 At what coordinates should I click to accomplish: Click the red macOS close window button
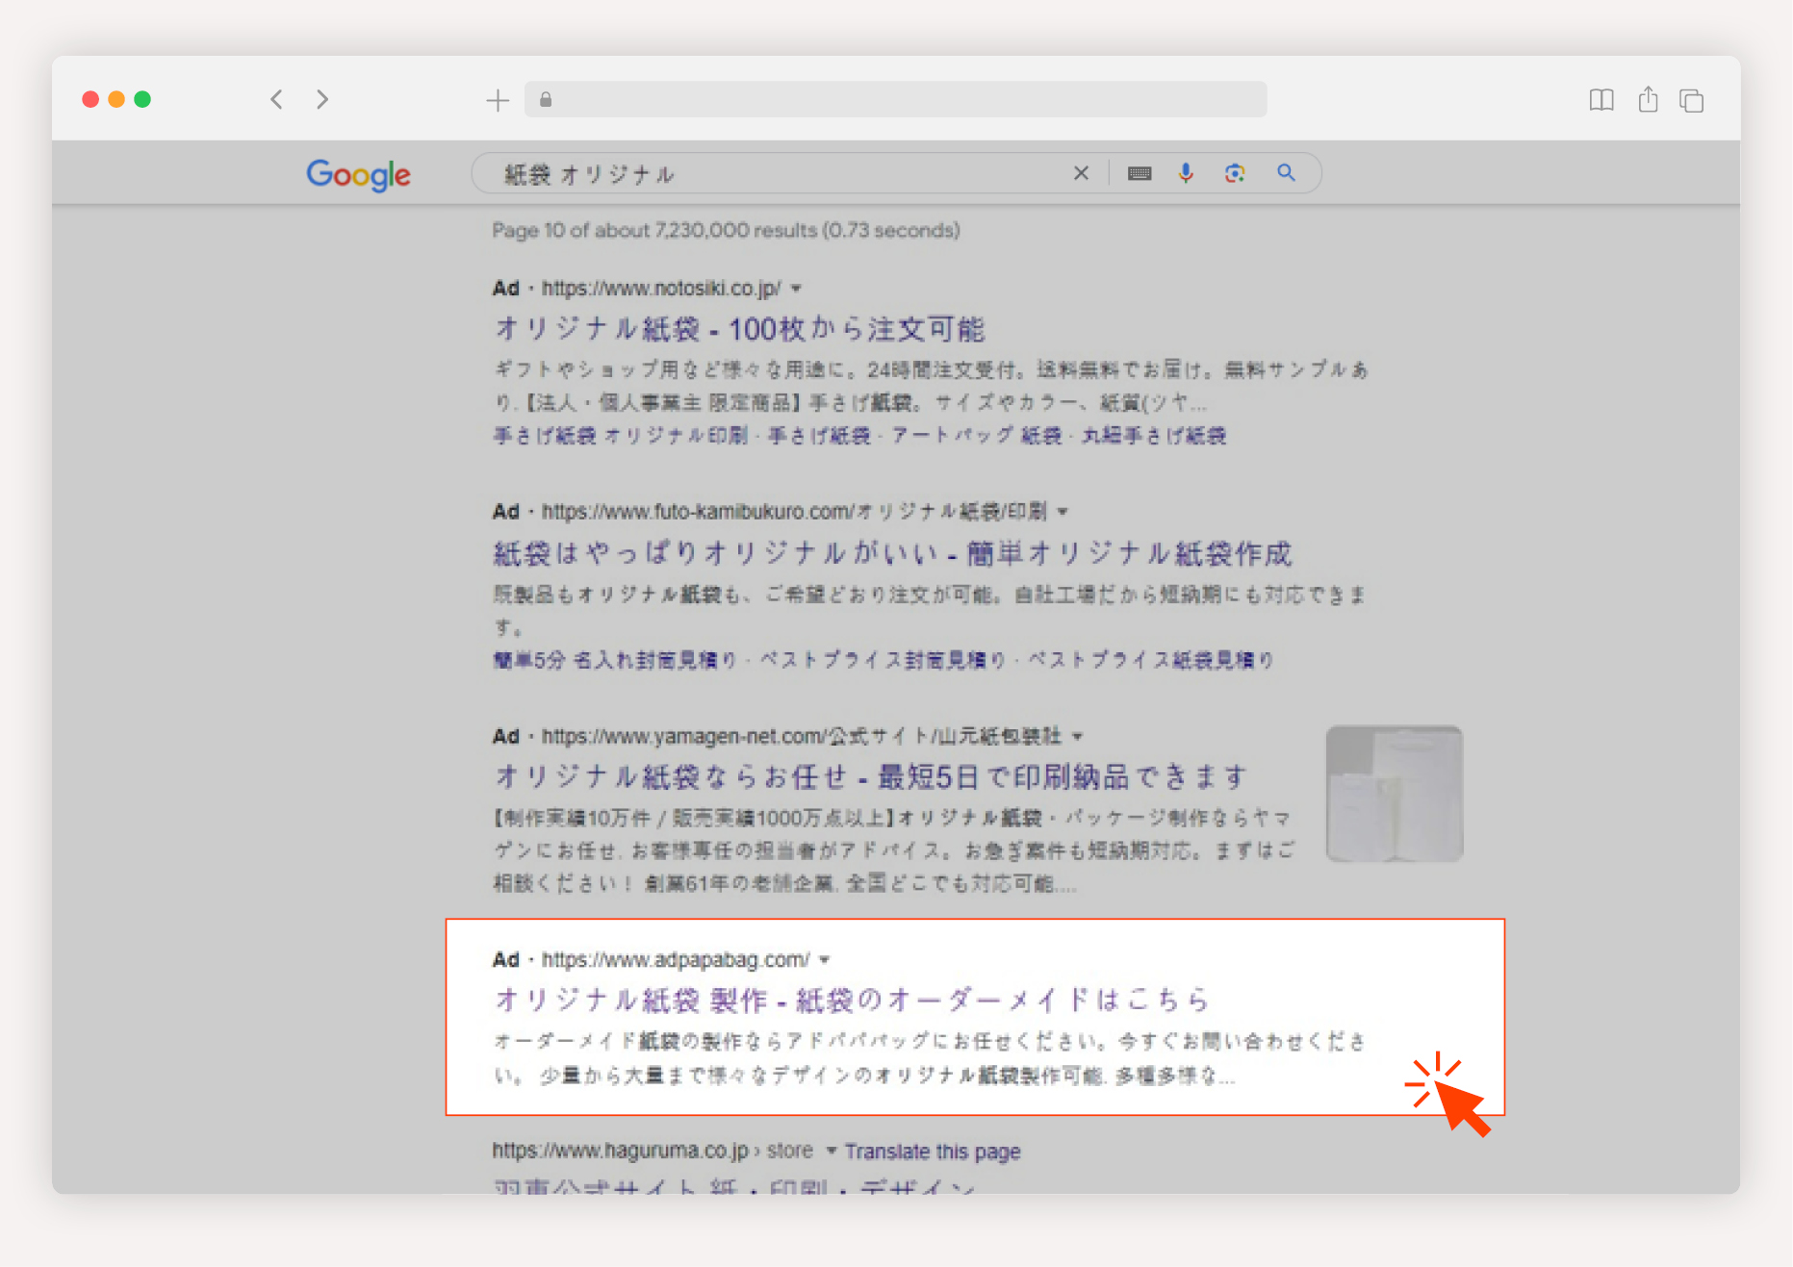click(x=90, y=99)
